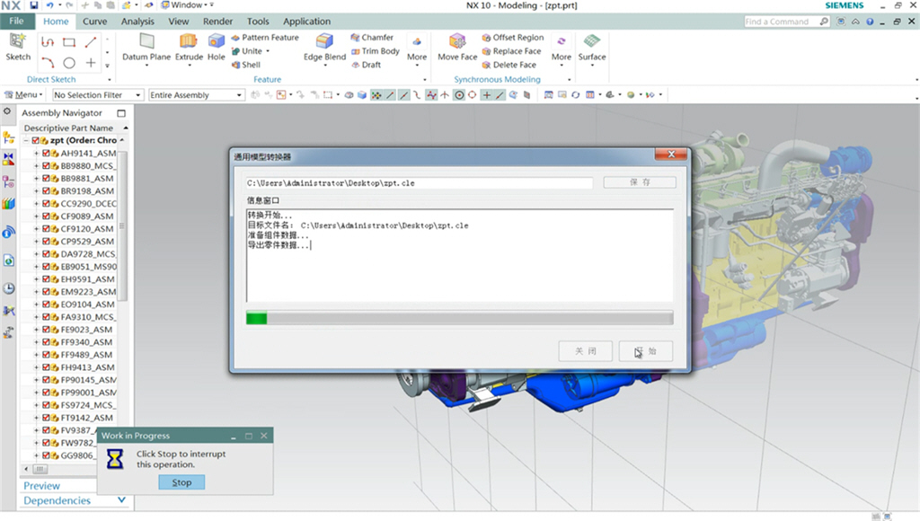
Task: Click the Chamfer command
Action: (x=372, y=37)
